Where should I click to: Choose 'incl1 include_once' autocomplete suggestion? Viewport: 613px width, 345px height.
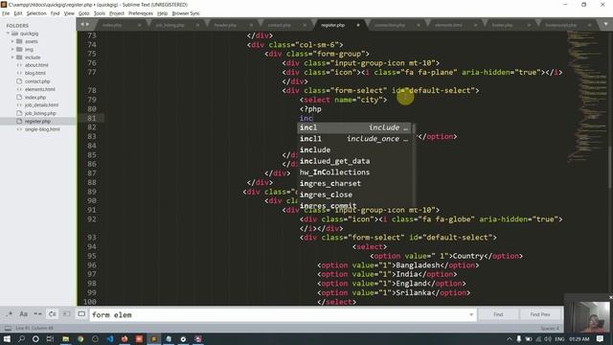353,139
